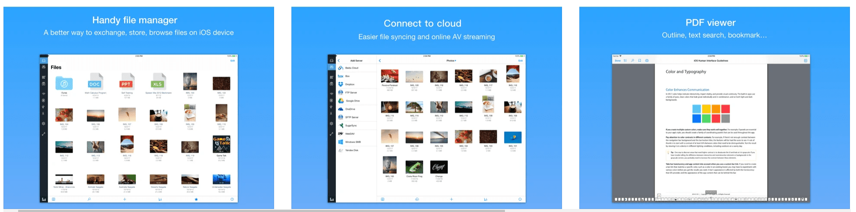
Task: Click the favorites star in Files toolbar
Action: [196, 199]
